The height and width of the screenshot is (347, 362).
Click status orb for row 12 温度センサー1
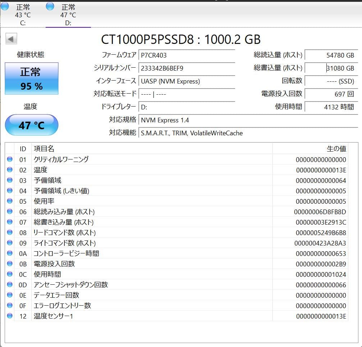10,316
